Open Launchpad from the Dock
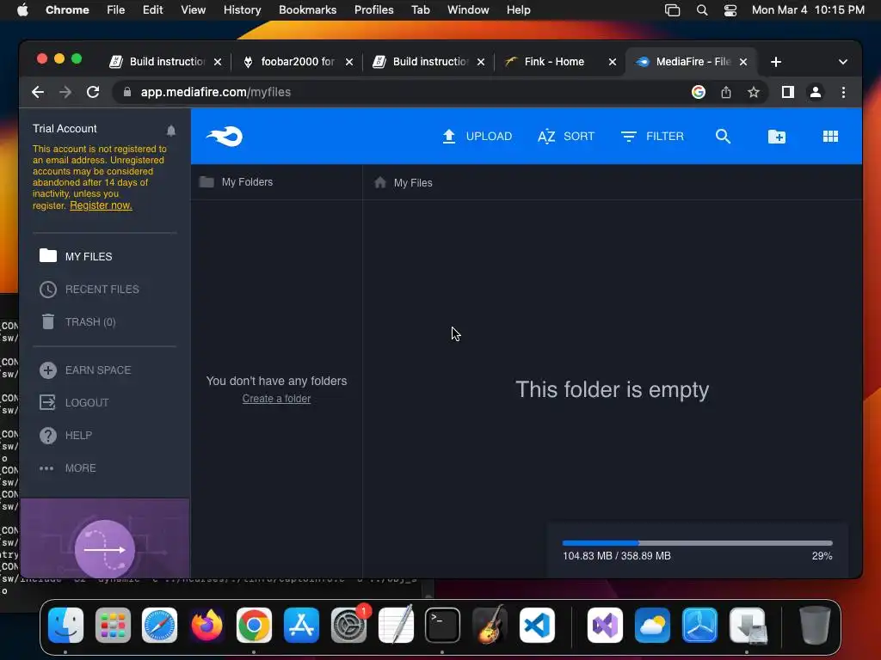The image size is (881, 660). click(113, 626)
